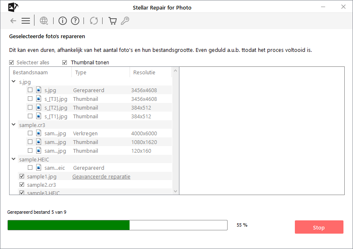Click the Resolutie column header

click(144, 73)
